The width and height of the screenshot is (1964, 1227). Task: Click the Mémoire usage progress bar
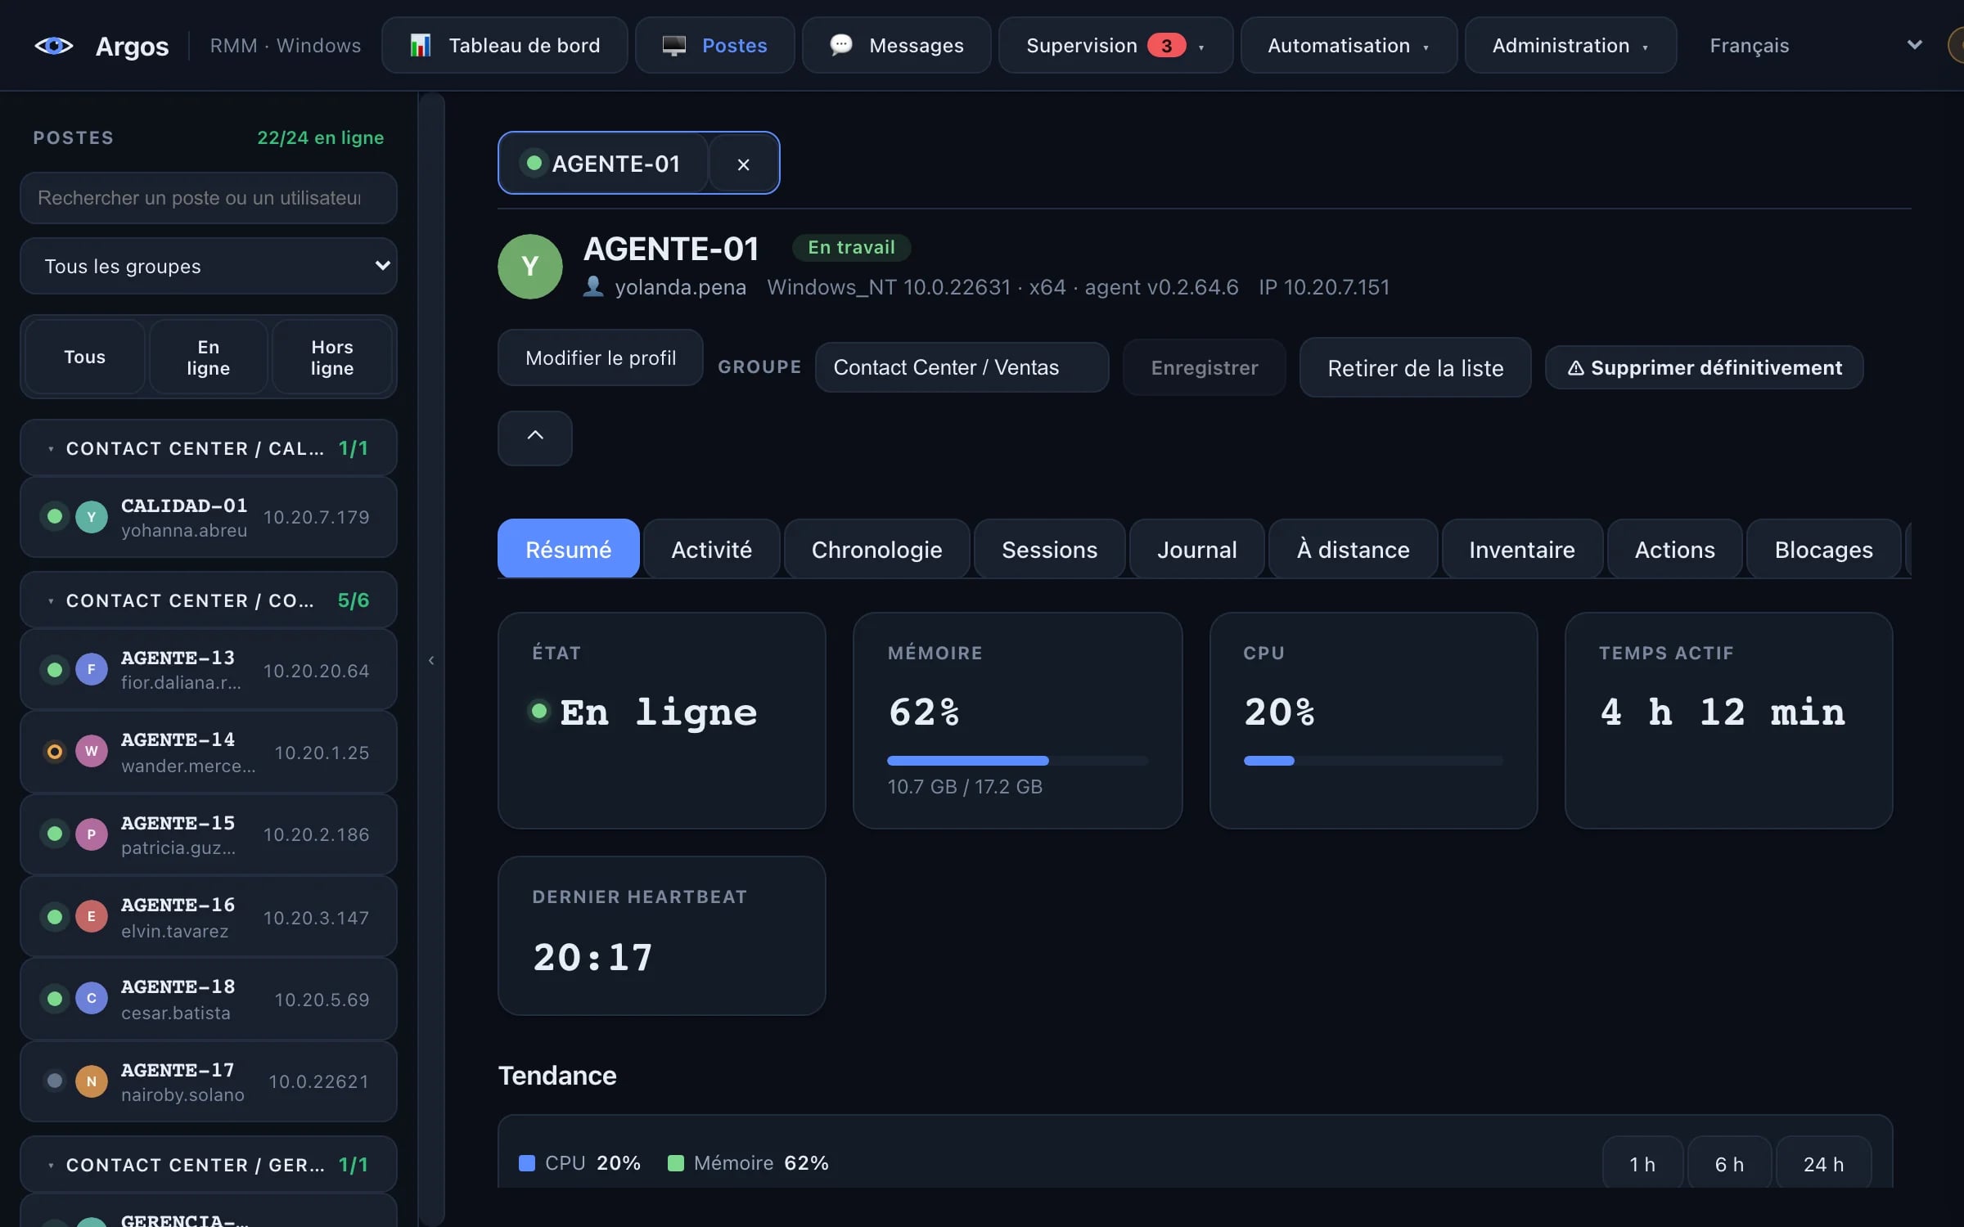click(x=1017, y=761)
